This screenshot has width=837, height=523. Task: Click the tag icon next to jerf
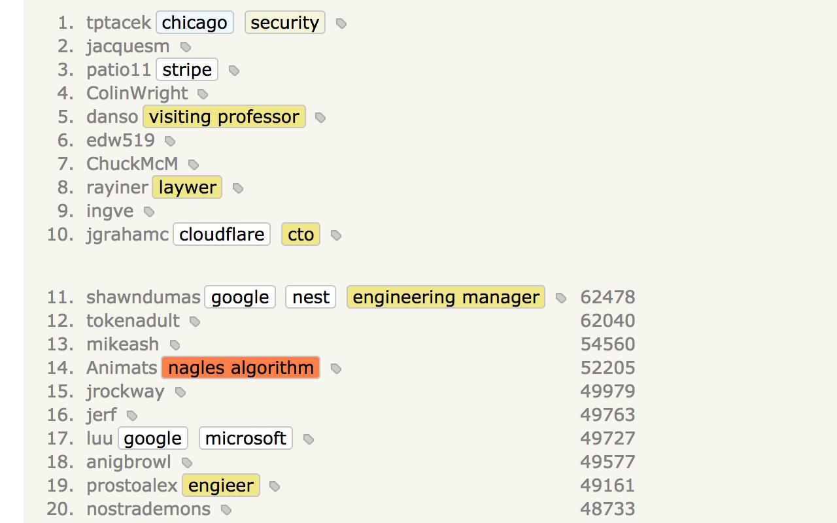pyautogui.click(x=131, y=415)
